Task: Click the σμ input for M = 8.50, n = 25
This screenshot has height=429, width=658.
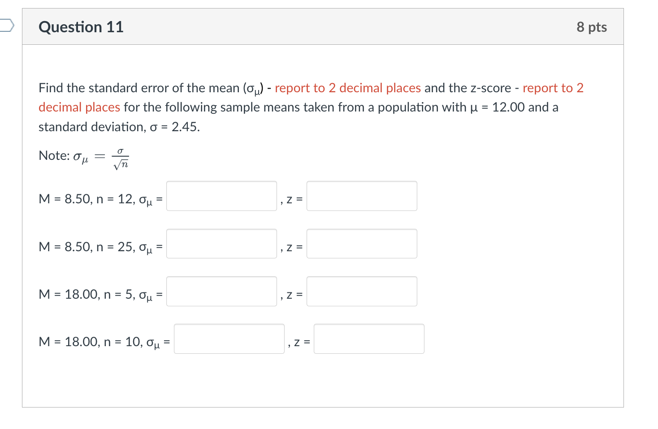Action: pos(221,244)
